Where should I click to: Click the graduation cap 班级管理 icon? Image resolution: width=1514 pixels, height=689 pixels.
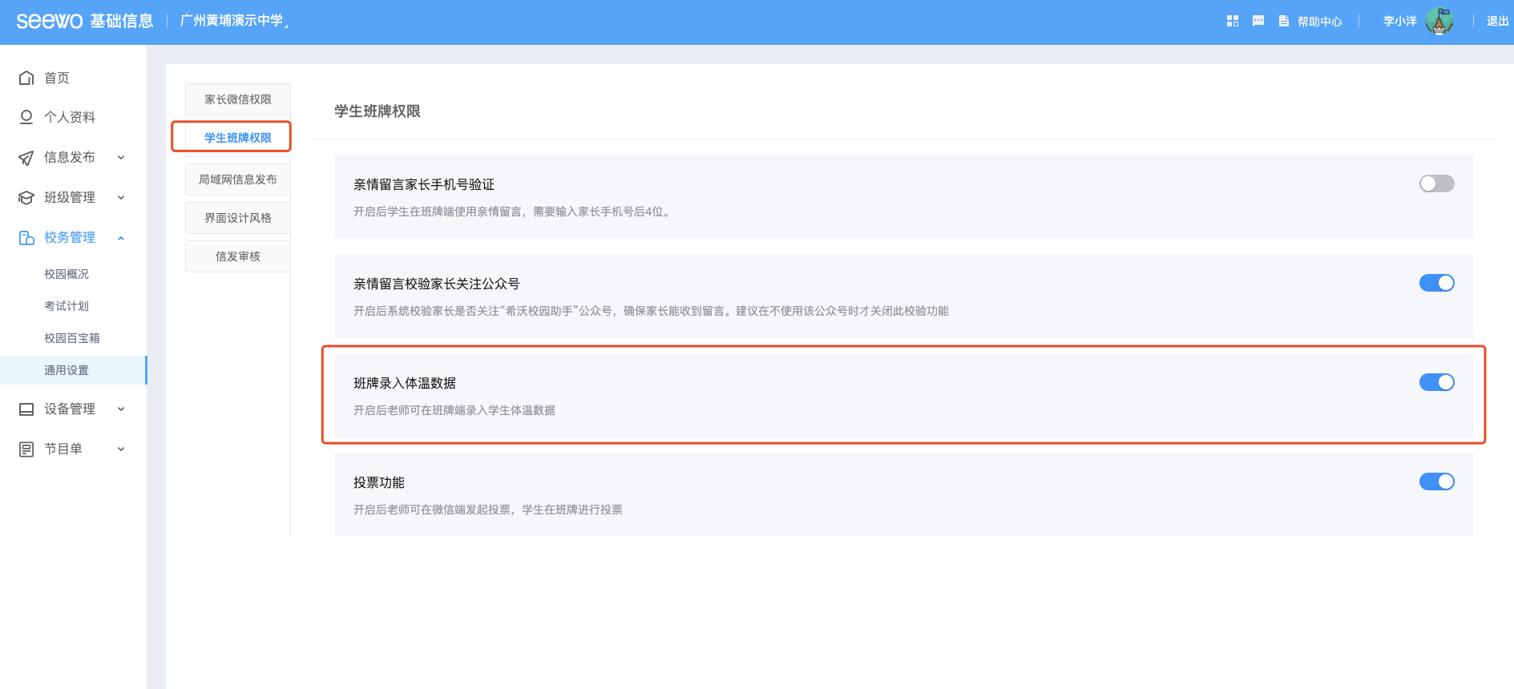point(26,198)
